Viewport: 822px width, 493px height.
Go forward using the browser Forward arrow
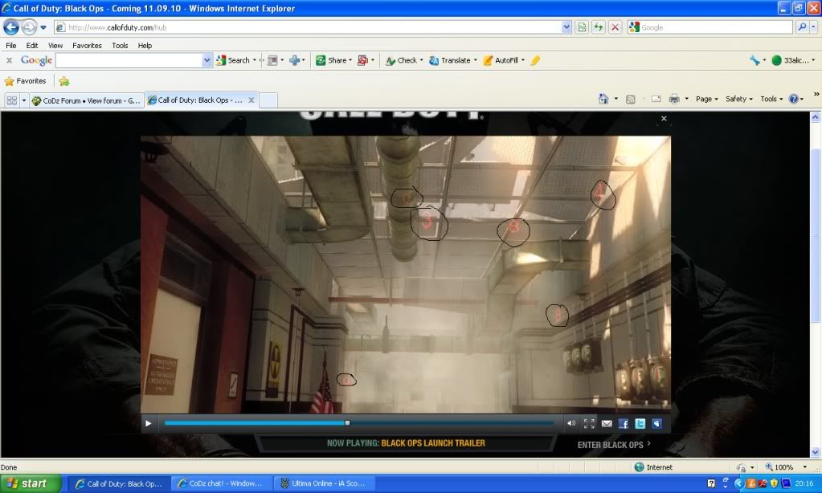click(29, 26)
